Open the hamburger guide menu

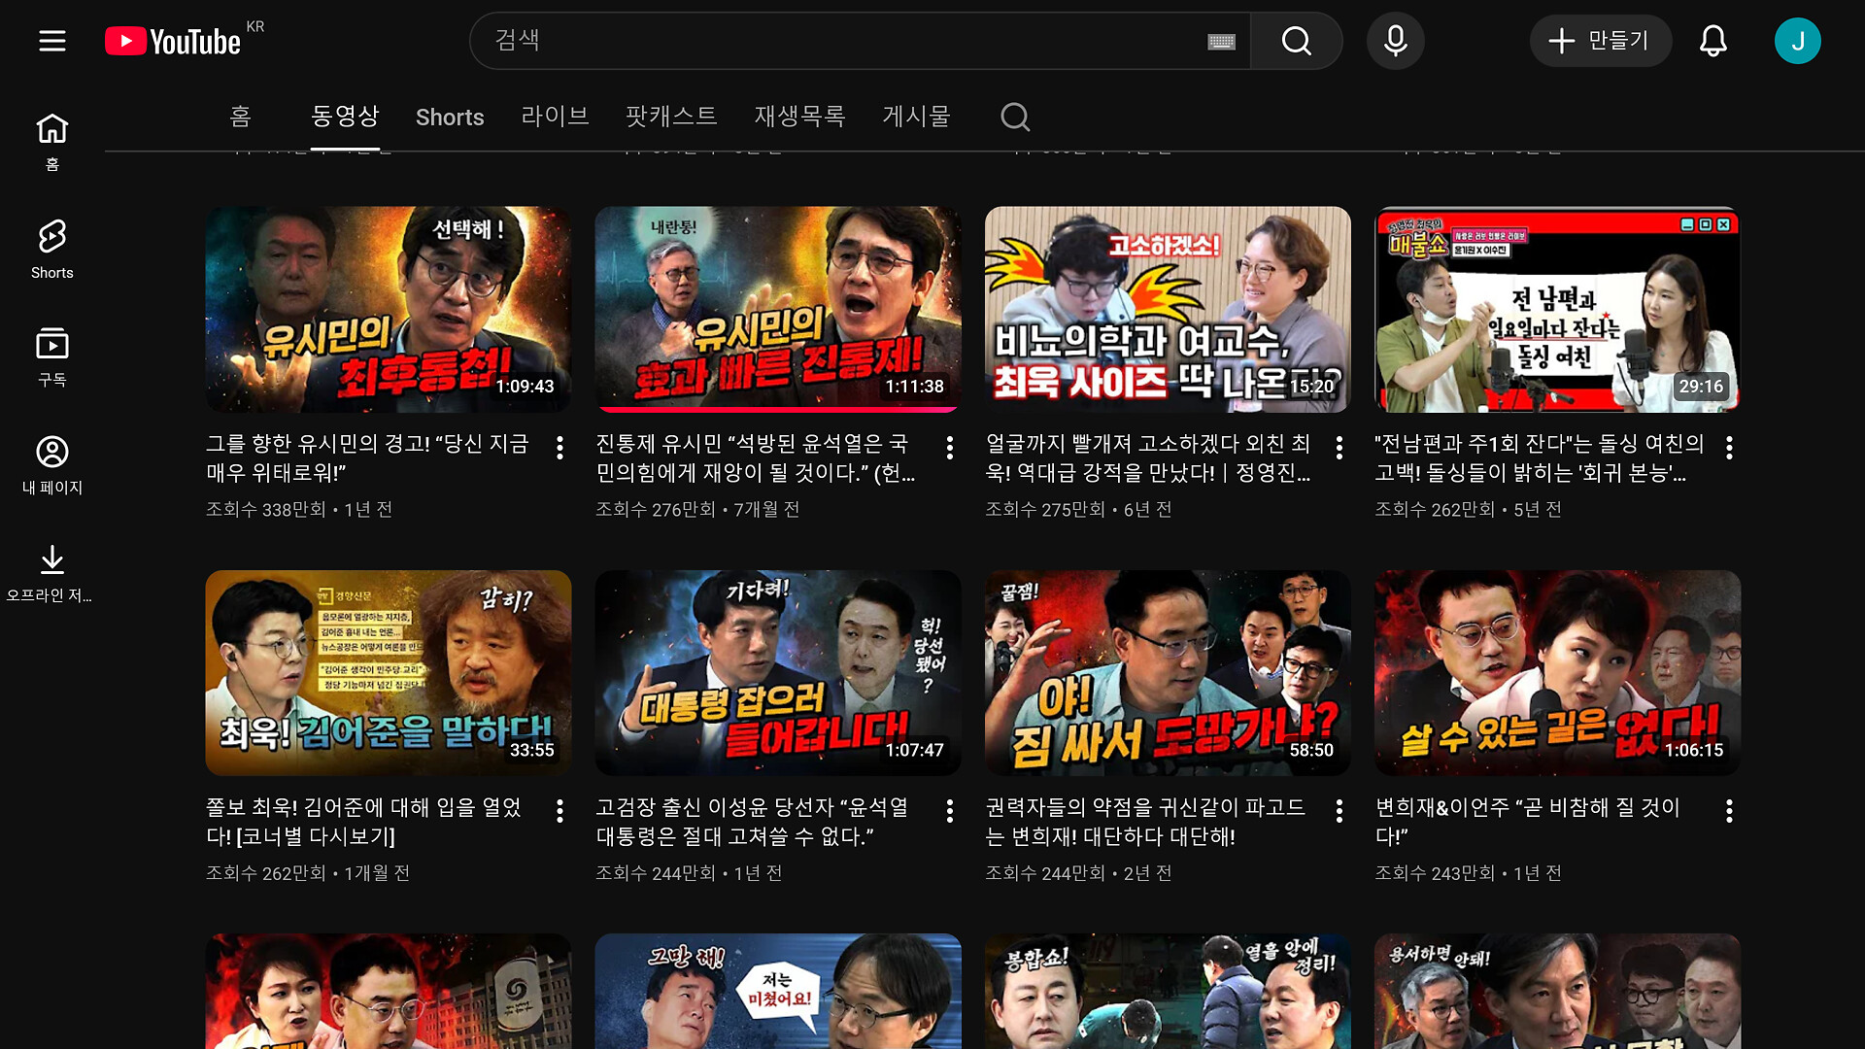(52, 41)
